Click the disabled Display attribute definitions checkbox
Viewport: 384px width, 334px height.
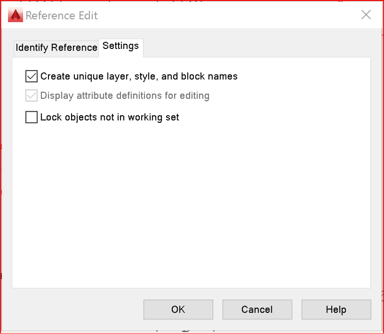click(31, 95)
